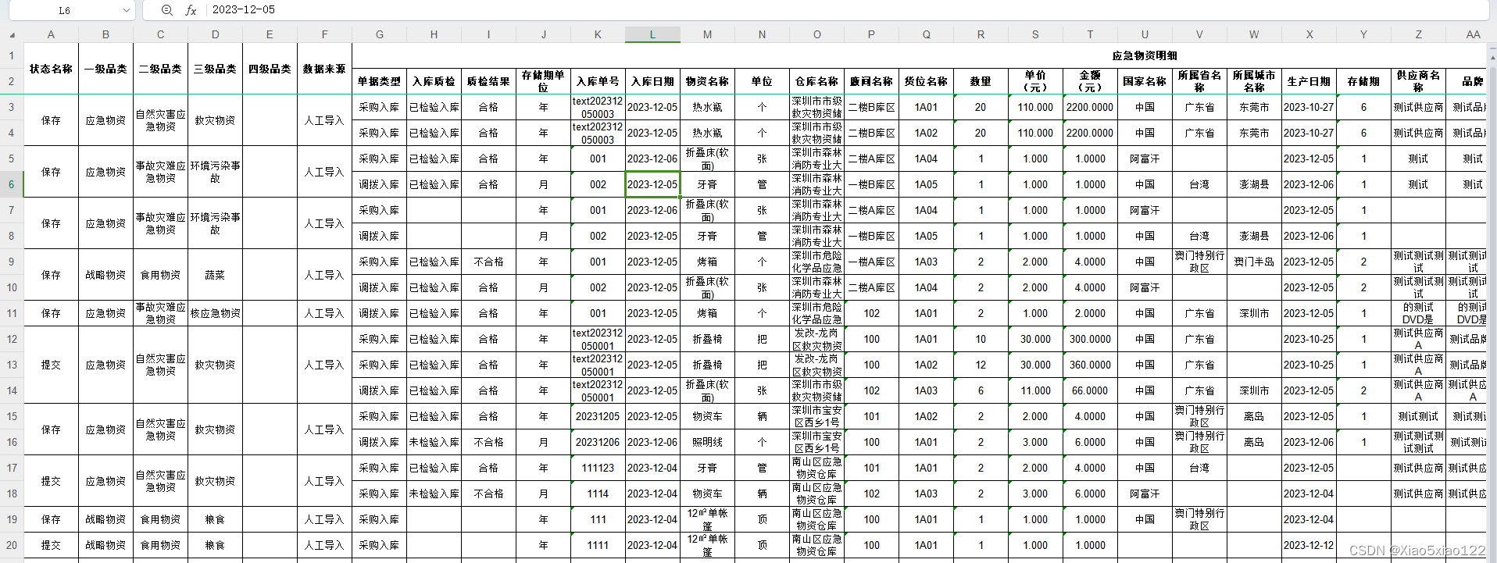
Task: Click the 四级品类 header cell
Action: (x=270, y=69)
